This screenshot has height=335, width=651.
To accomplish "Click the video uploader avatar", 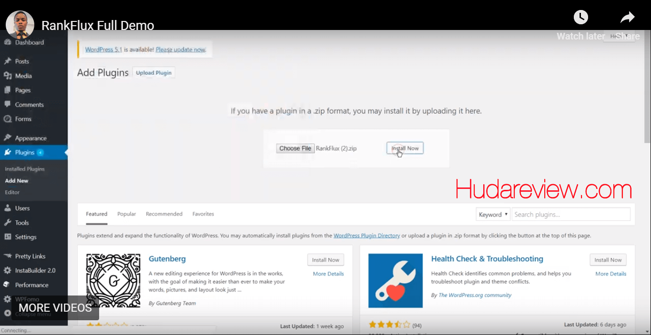I will [x=20, y=25].
